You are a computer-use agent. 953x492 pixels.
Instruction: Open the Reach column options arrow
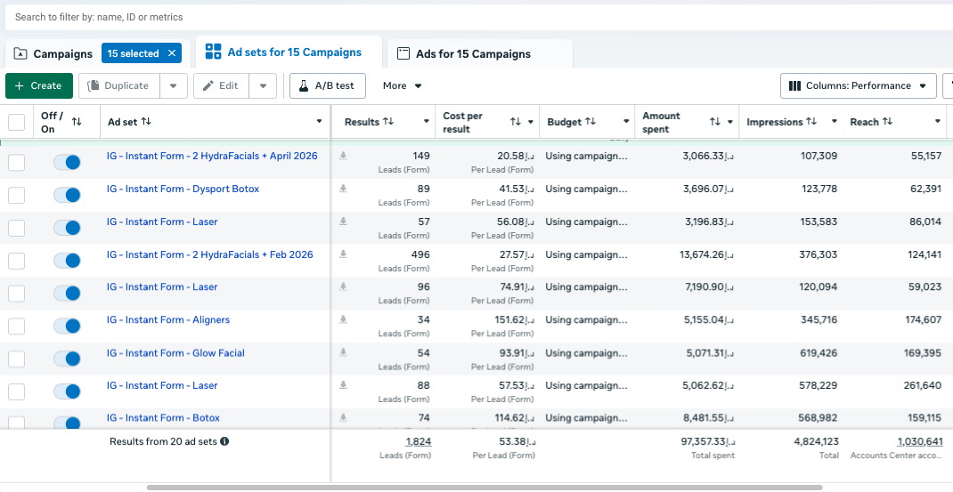(937, 122)
